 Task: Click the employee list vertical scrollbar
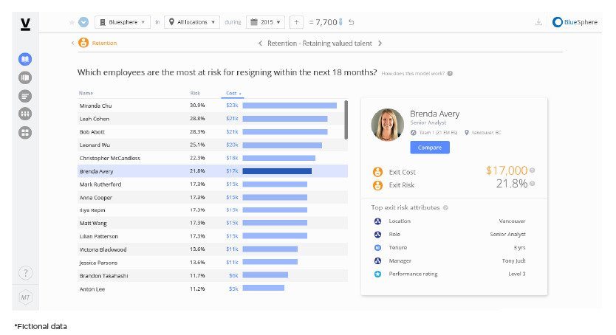click(346, 120)
